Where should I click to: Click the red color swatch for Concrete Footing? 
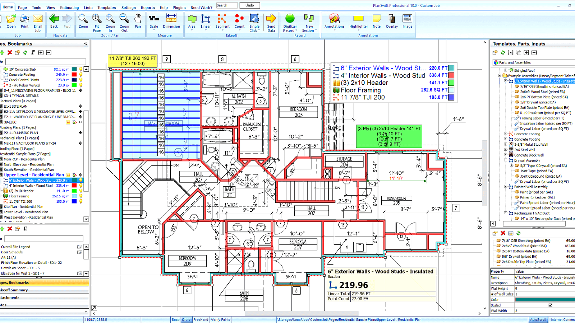pos(74,75)
